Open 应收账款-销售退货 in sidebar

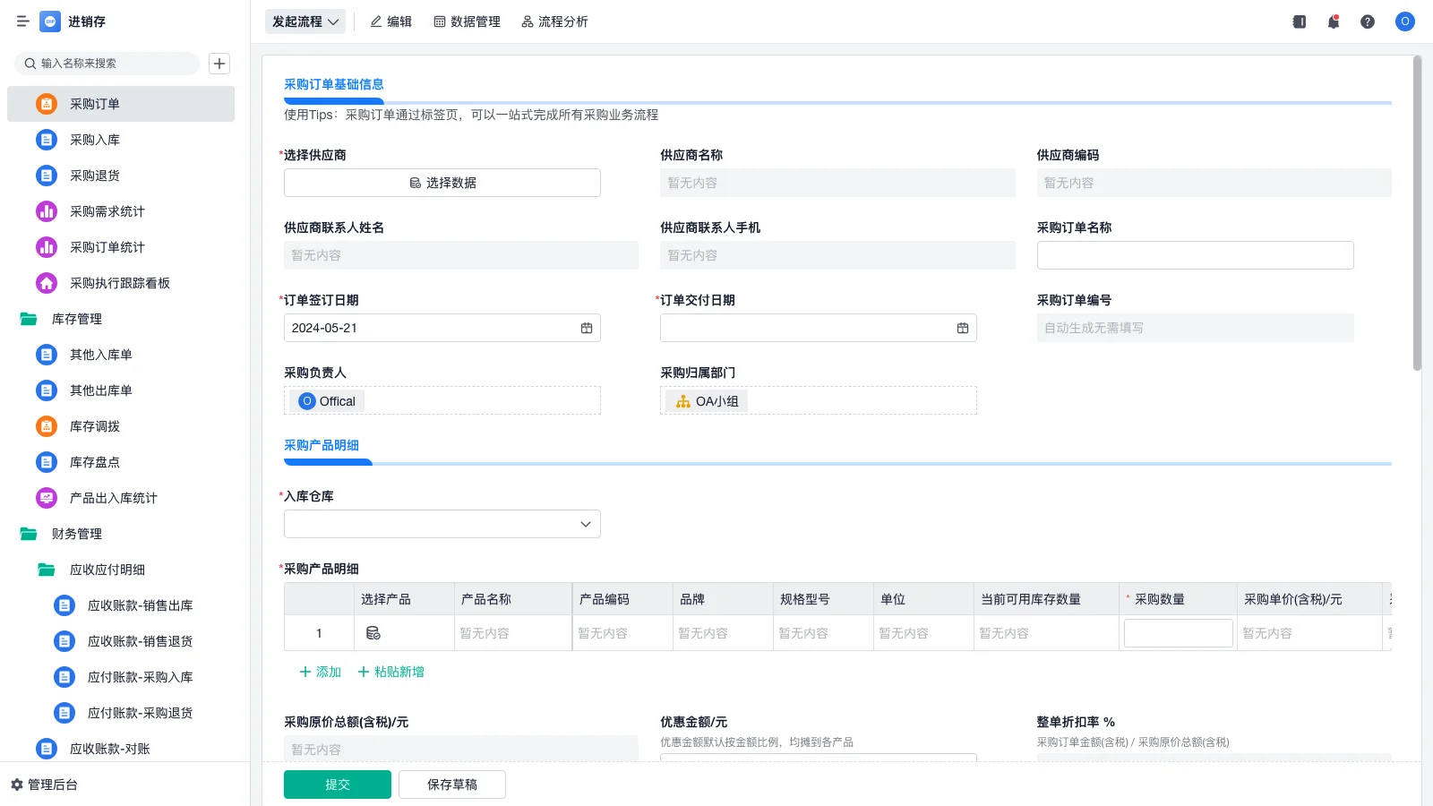(140, 641)
